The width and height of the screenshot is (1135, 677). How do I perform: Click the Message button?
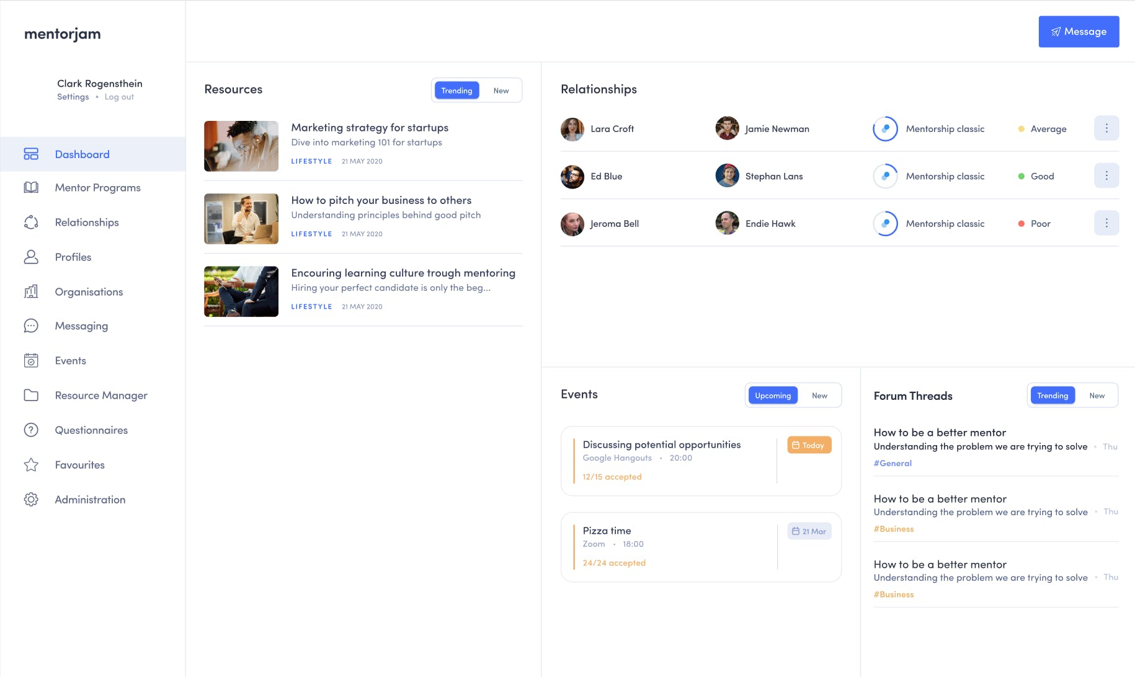1079,32
